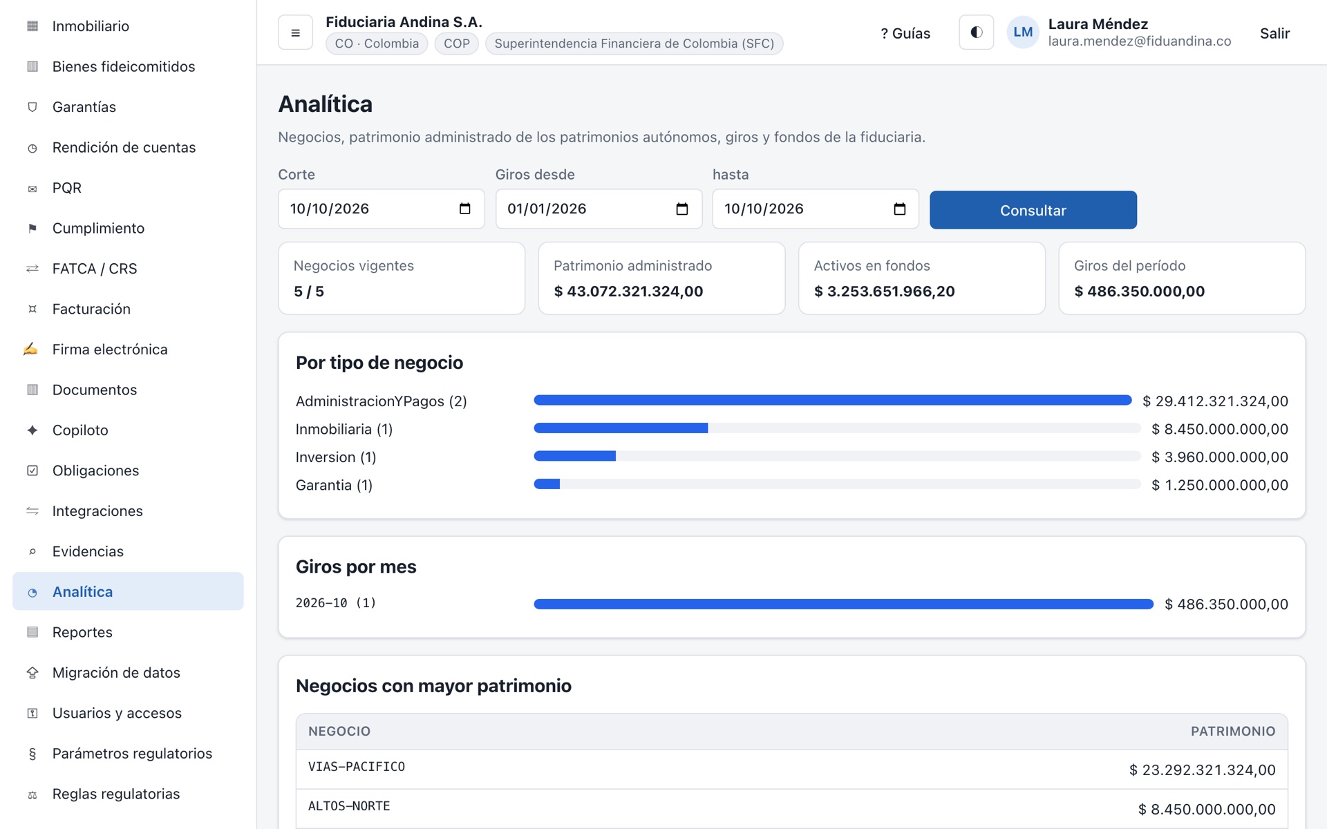Screen dimensions: 1327x829
Task: Switch dark mode with the contrast icon
Action: (976, 32)
